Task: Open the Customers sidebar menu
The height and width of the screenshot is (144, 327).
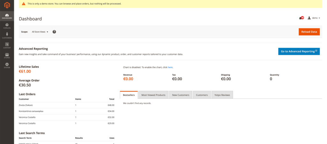Action: coord(7,35)
